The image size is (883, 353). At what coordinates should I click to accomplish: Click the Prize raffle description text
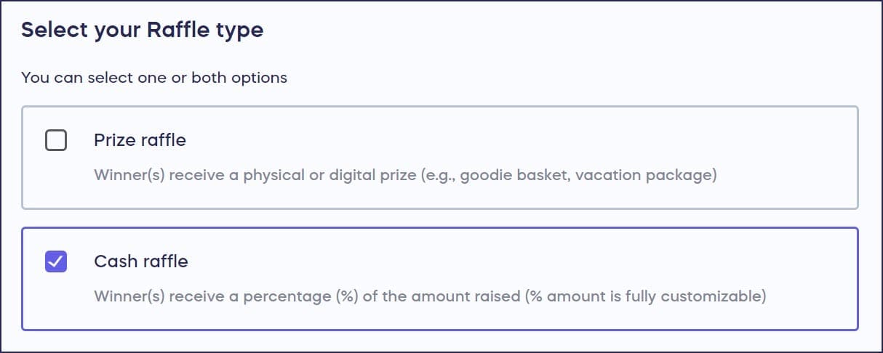pos(405,176)
